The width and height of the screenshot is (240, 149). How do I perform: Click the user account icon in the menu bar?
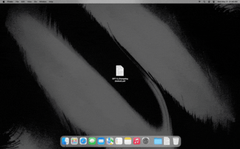pos(209,2)
